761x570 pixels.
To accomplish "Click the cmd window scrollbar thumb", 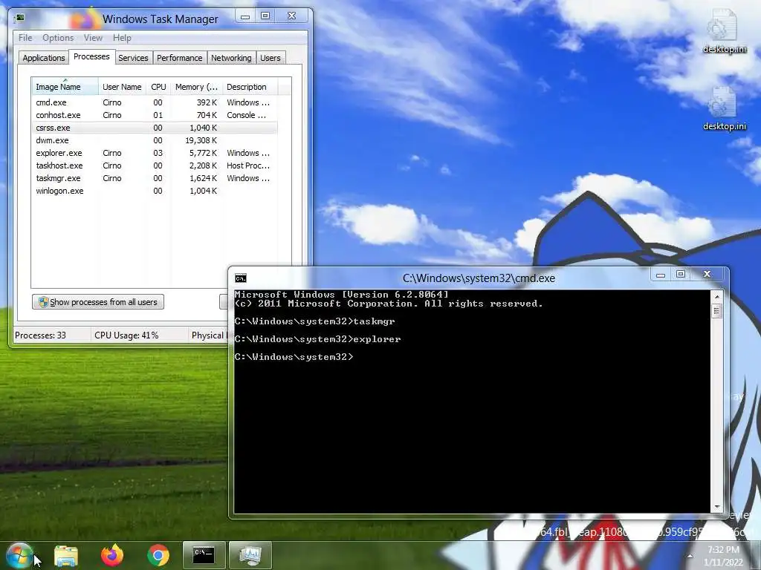I will 717,310.
